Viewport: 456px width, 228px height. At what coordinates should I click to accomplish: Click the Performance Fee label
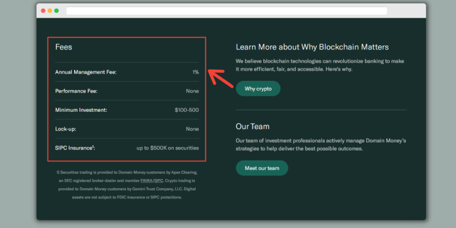[x=76, y=91]
